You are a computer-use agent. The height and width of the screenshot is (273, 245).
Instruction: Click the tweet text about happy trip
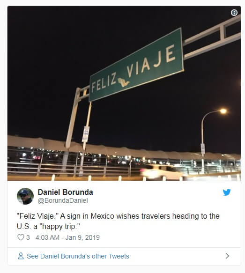[118, 221]
